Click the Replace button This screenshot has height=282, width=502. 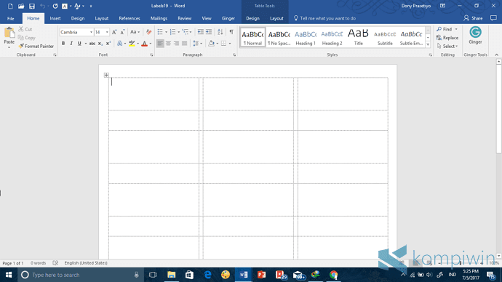click(x=447, y=38)
